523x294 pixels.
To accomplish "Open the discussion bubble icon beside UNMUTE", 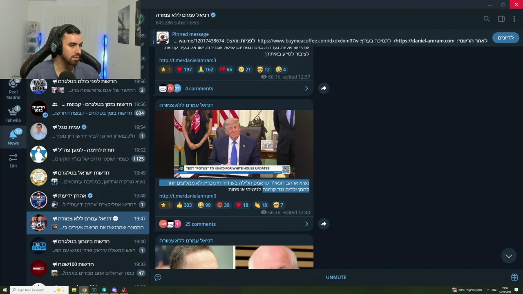I will pos(158,277).
